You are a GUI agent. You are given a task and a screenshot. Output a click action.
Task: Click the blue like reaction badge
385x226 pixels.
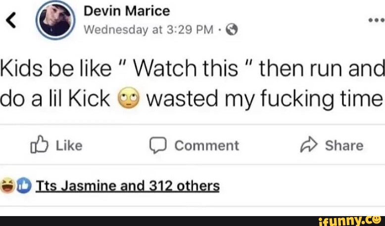tap(23, 186)
